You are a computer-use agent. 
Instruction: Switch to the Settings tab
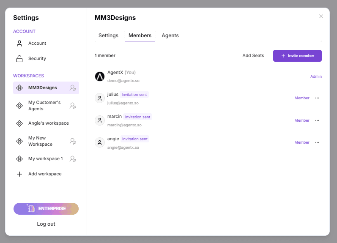click(x=108, y=35)
